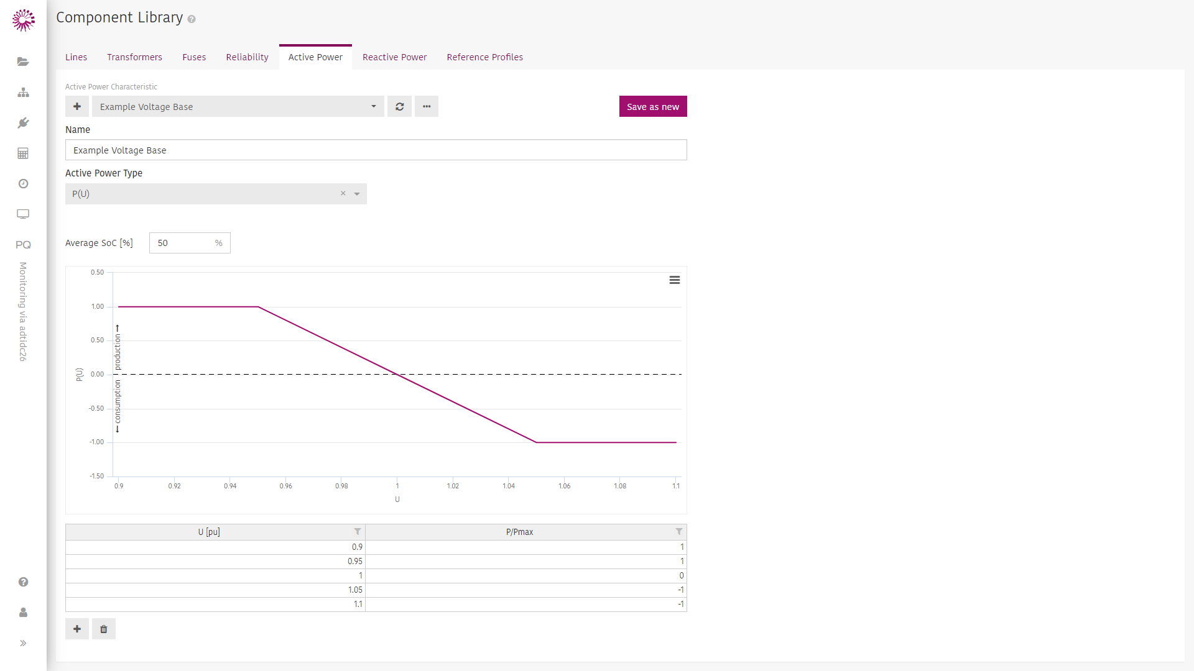Viewport: 1194px width, 671px height.
Task: Switch to the Reliability tab
Action: (x=247, y=57)
